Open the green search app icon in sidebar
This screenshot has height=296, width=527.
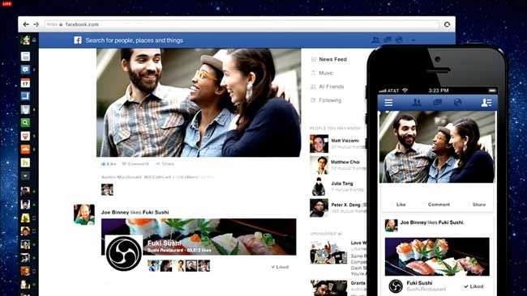pyautogui.click(x=25, y=123)
